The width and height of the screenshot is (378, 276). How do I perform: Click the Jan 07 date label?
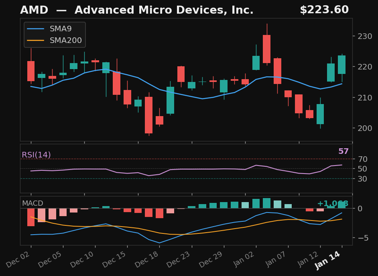pos(275,260)
